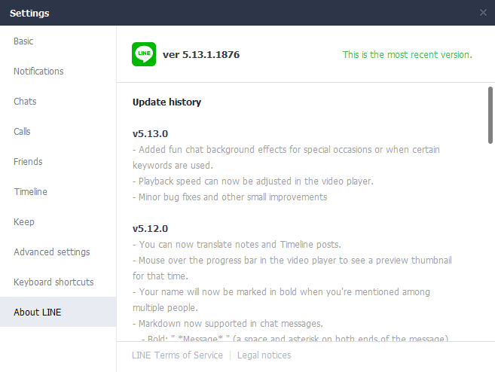Go to Calls settings

(x=22, y=132)
